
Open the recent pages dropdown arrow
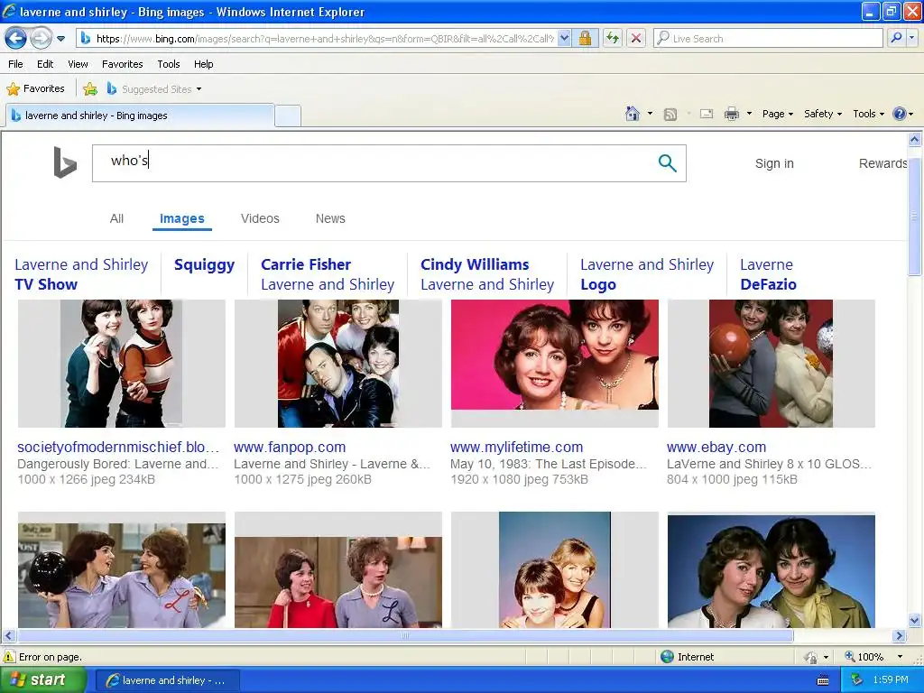pos(60,39)
